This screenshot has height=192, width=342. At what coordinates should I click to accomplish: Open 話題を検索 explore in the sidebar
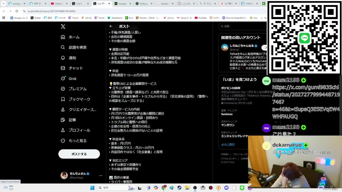(74, 47)
